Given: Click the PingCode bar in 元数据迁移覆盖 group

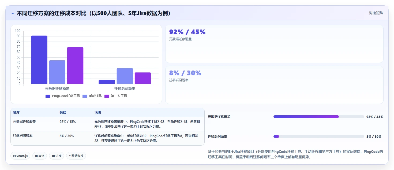Looking at the screenshot, I should pyautogui.click(x=39, y=60).
